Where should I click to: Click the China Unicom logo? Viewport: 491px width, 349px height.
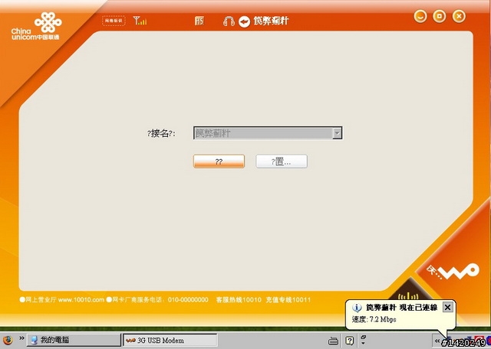36,26
